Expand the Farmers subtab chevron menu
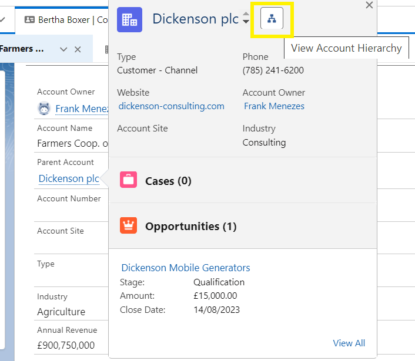This screenshot has width=415, height=361. pos(63,49)
